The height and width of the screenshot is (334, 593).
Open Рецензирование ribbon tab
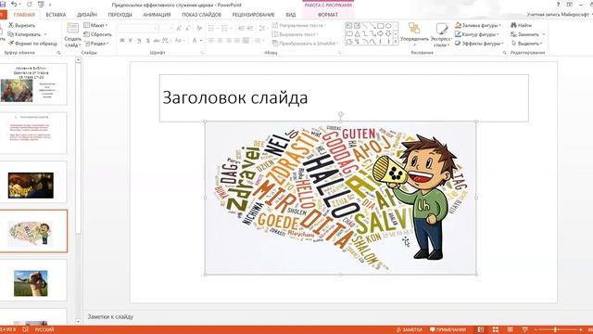tap(253, 15)
